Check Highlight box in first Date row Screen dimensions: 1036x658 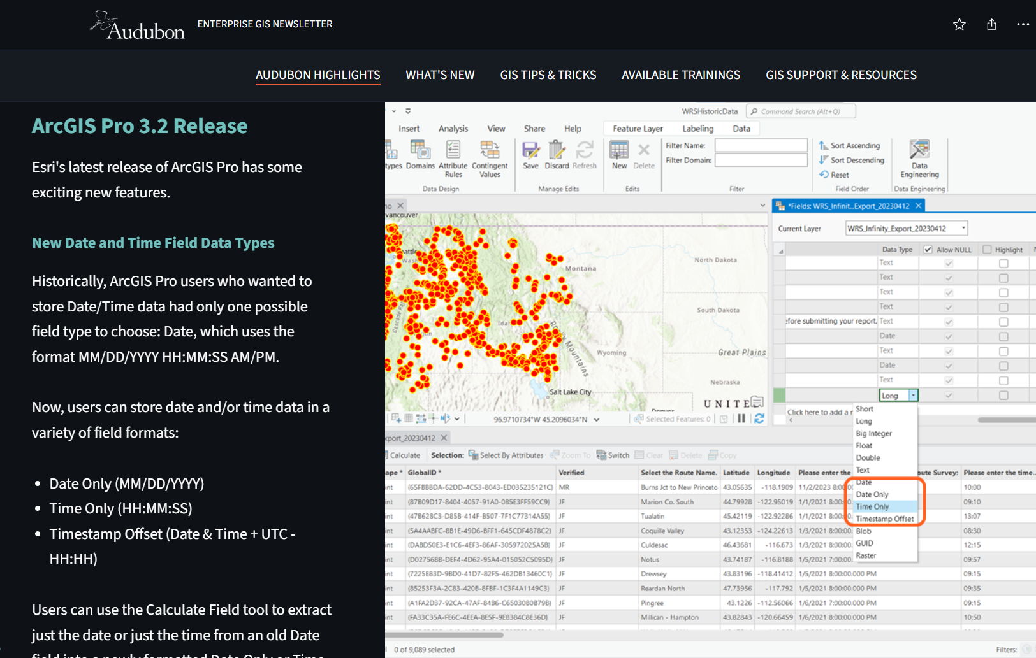[x=1003, y=336]
